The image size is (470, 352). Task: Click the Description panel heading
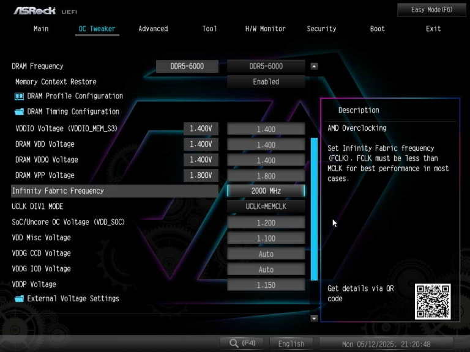pos(359,110)
